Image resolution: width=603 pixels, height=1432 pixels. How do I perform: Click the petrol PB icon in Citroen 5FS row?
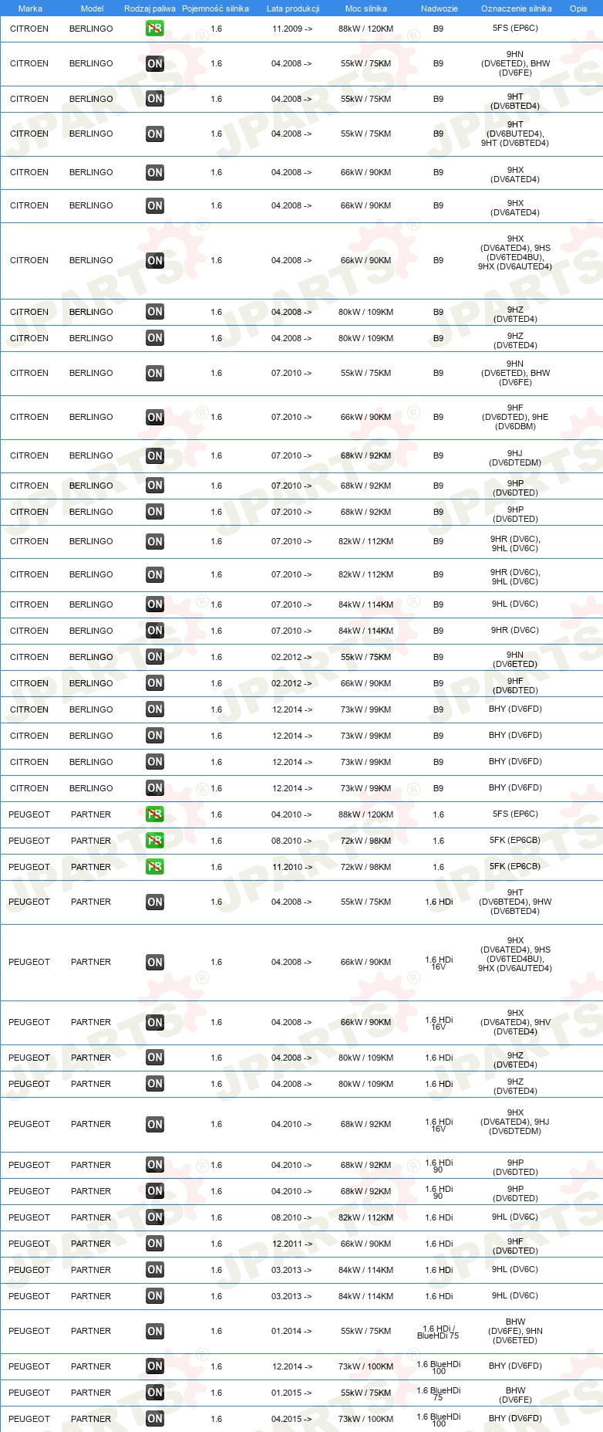pyautogui.click(x=155, y=29)
